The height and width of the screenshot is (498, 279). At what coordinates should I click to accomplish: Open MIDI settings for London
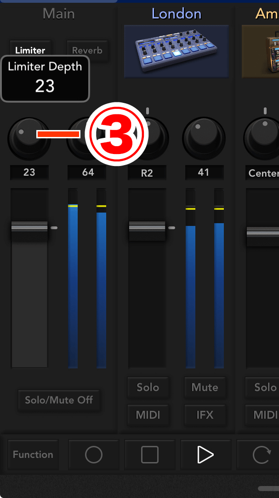[148, 415]
